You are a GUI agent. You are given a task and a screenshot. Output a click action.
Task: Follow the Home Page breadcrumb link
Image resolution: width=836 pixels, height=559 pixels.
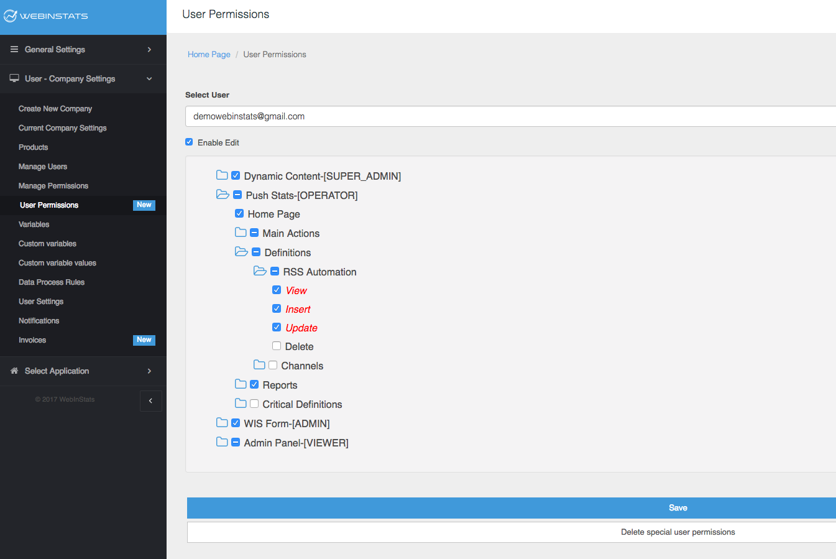coord(209,55)
